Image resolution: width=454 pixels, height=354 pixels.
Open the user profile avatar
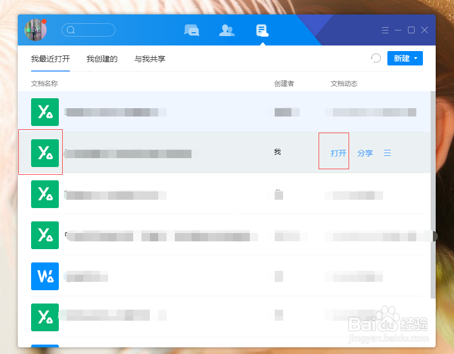click(36, 30)
